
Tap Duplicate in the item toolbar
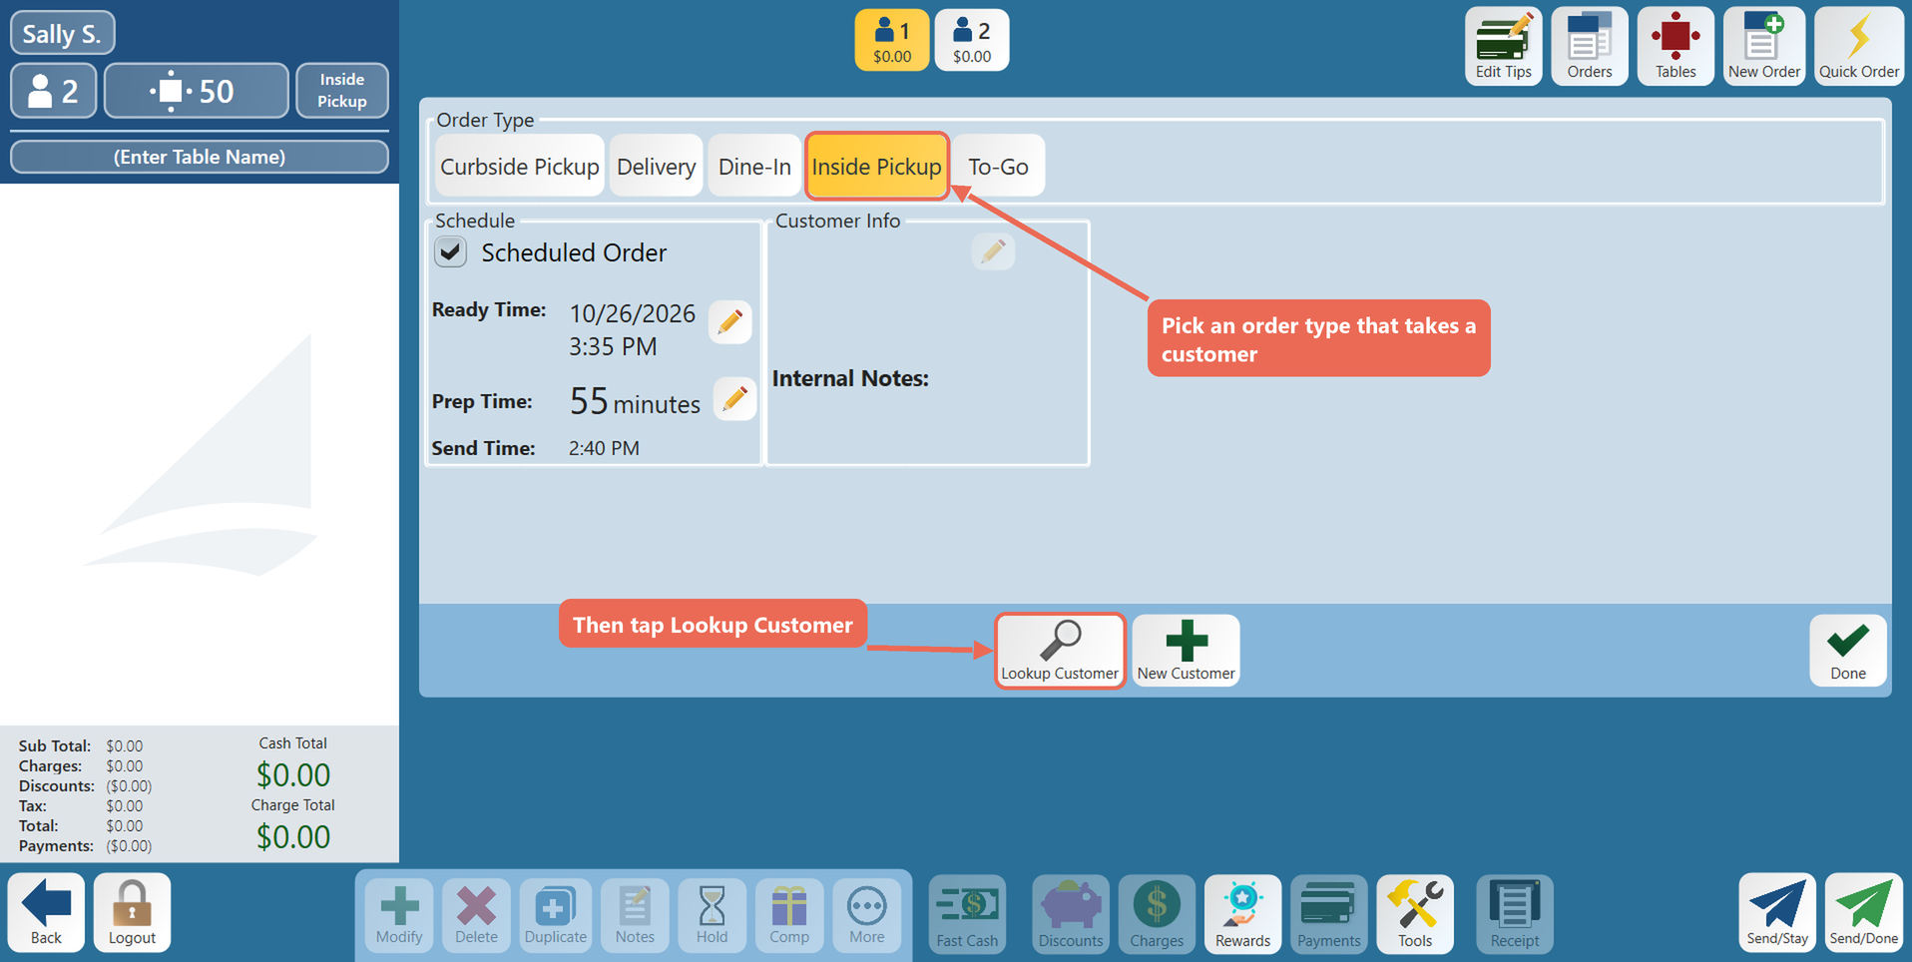[x=556, y=914]
